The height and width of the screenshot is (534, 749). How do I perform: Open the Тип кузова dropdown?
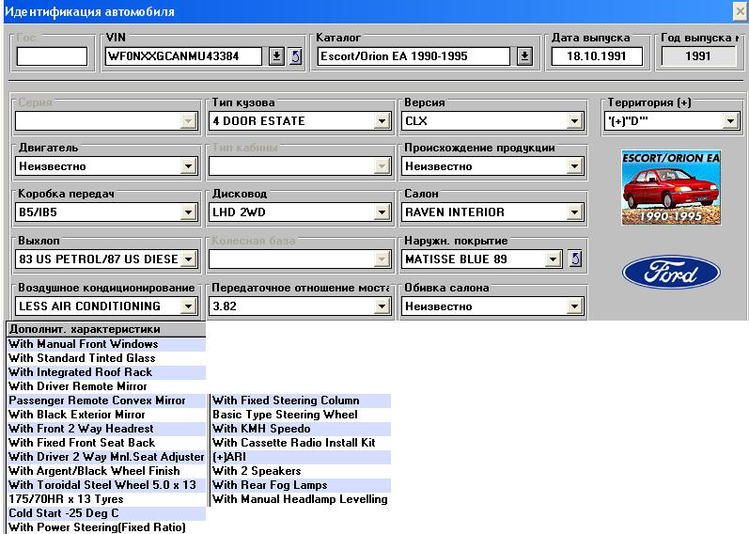(x=382, y=121)
